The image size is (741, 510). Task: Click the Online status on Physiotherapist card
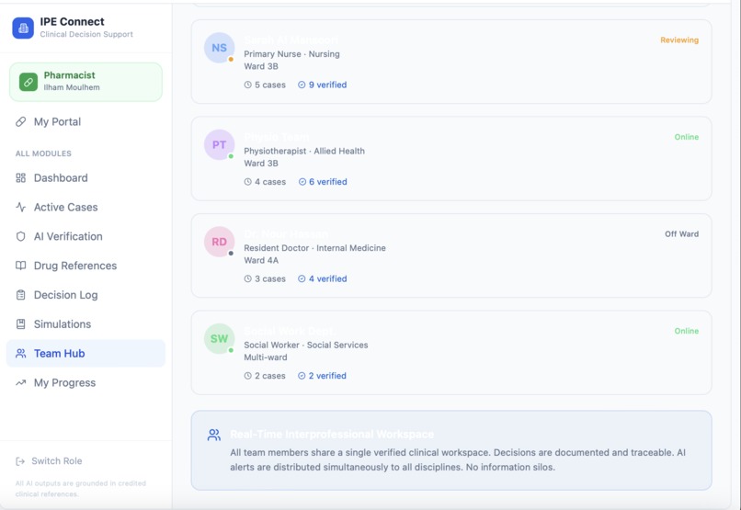[687, 137]
